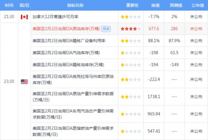208x140 pixels.
Task: Click forecast value 87.9% cell
Action: tap(174, 40)
